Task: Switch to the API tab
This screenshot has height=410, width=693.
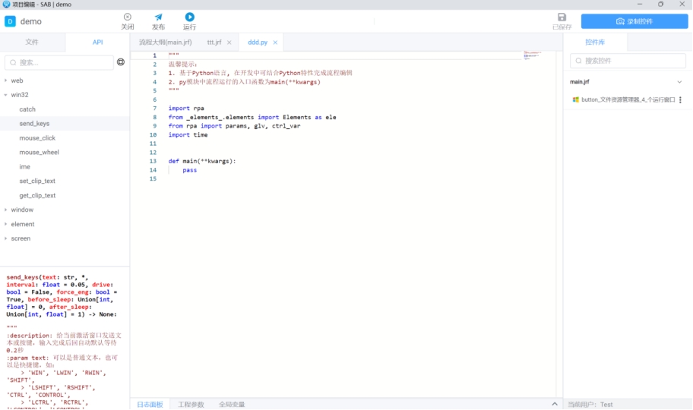Action: 97,42
